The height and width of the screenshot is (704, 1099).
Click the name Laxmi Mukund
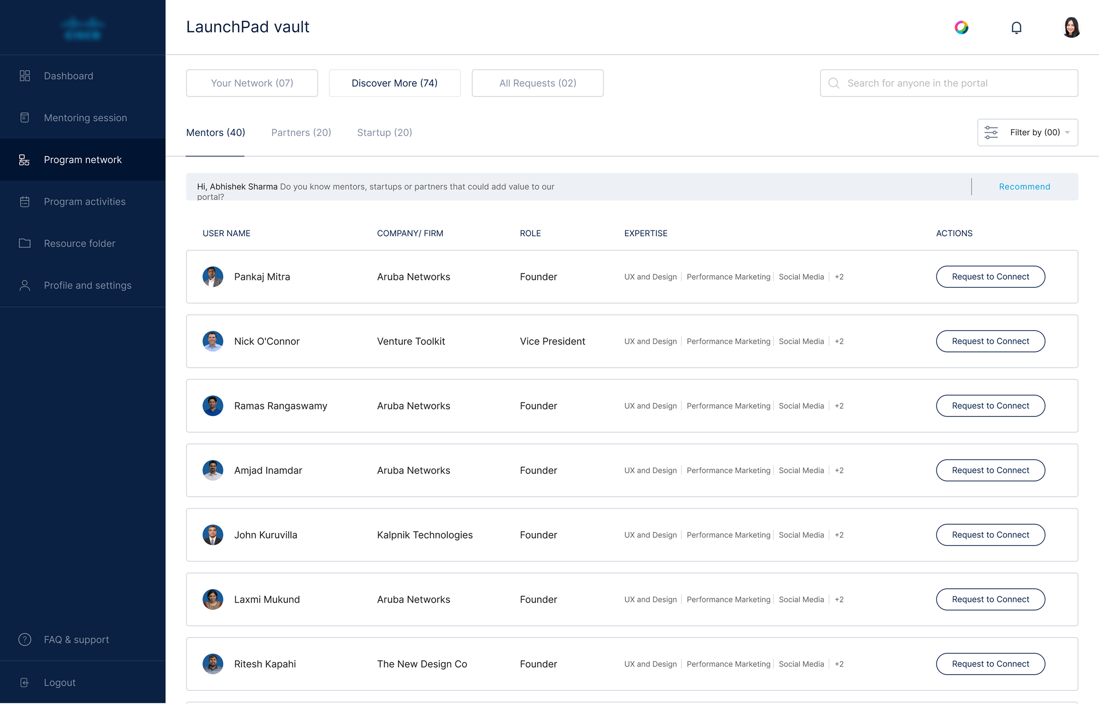point(267,600)
